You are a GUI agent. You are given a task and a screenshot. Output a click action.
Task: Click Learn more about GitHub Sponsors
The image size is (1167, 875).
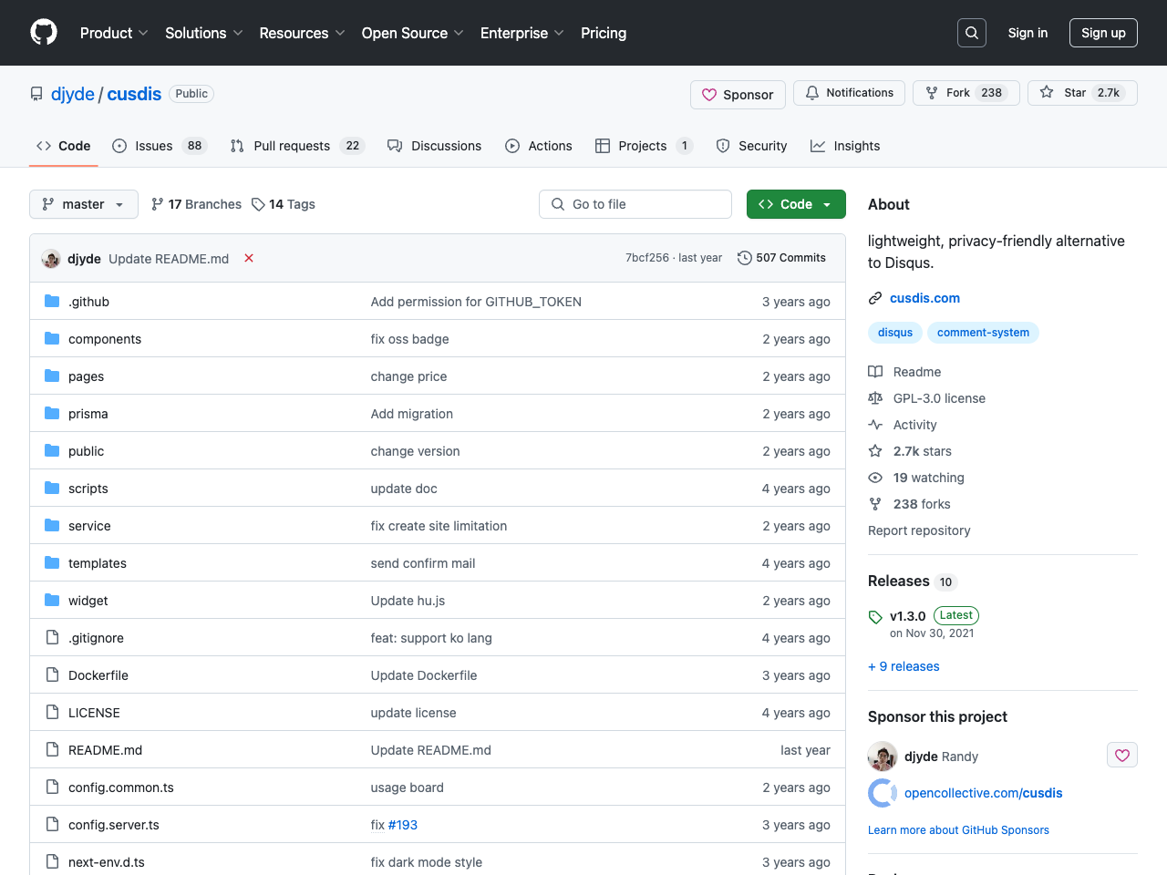[958, 830]
